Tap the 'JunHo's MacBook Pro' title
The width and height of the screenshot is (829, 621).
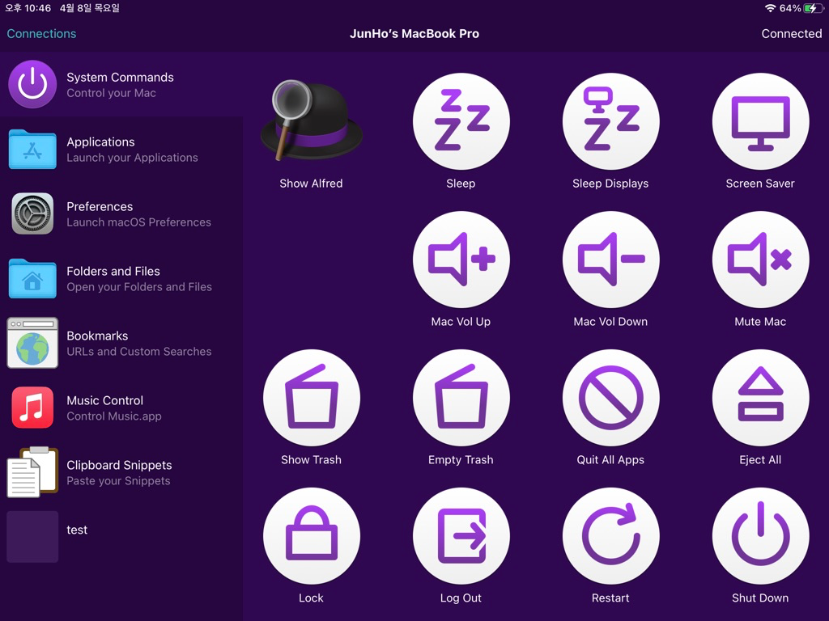pyautogui.click(x=414, y=34)
